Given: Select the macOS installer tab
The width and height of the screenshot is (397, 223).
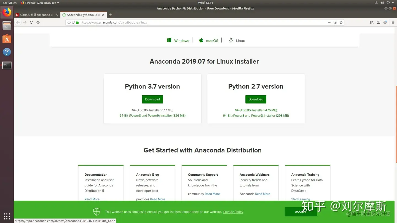Looking at the screenshot, I should [x=209, y=40].
